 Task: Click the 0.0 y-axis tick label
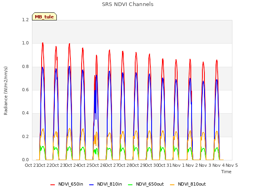coord(25,160)
